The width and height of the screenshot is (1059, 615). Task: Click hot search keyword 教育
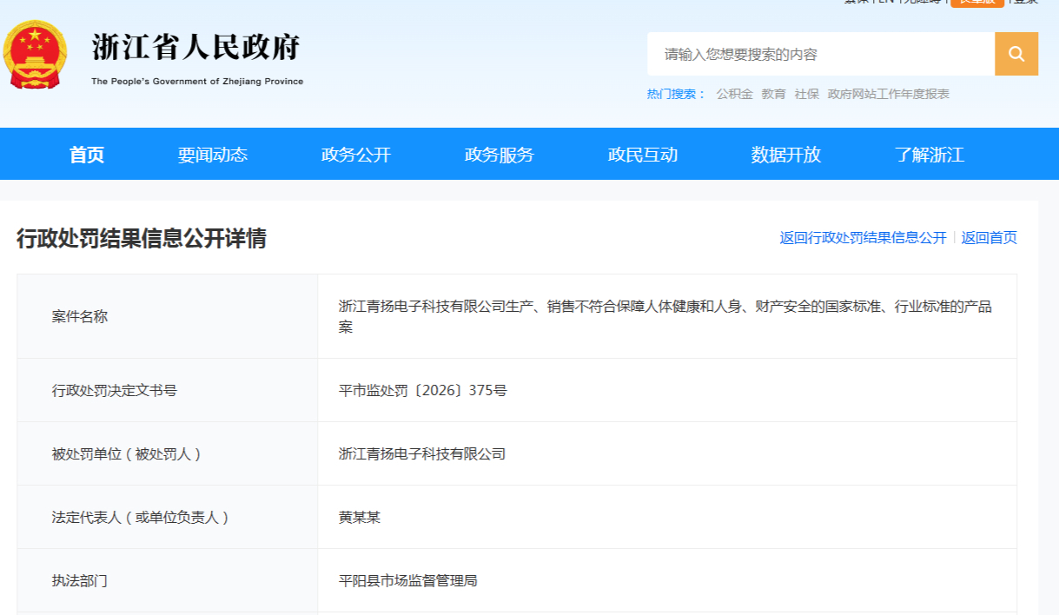click(774, 94)
